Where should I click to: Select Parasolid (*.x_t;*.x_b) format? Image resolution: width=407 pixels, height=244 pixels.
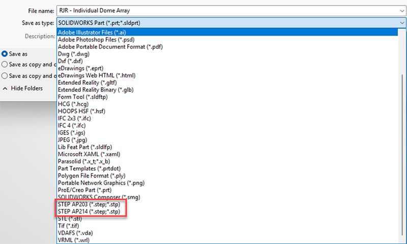tap(227, 161)
